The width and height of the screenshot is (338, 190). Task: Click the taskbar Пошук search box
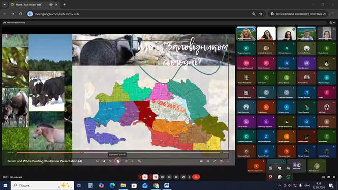coord(42,186)
